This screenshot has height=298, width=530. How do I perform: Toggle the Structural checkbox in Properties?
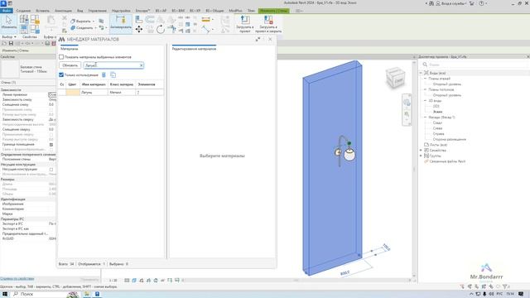(x=51, y=169)
